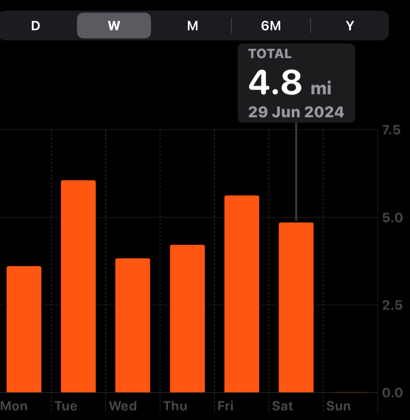Click the highlighted Saturday bar
The height and width of the screenshot is (420, 410).
tap(296, 307)
